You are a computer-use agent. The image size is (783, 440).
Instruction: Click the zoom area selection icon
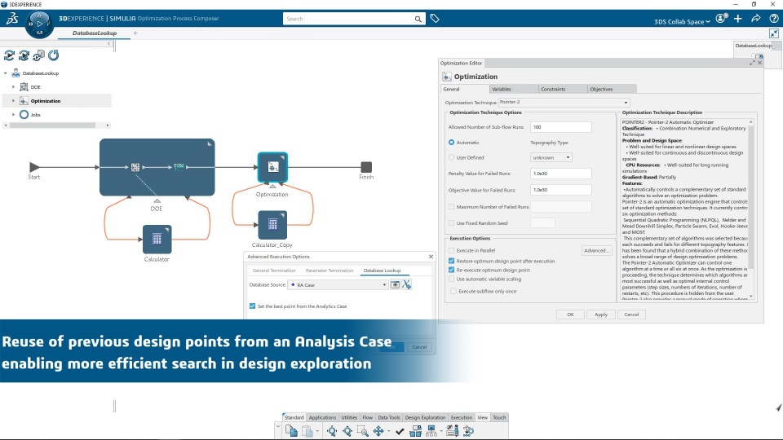363,430
